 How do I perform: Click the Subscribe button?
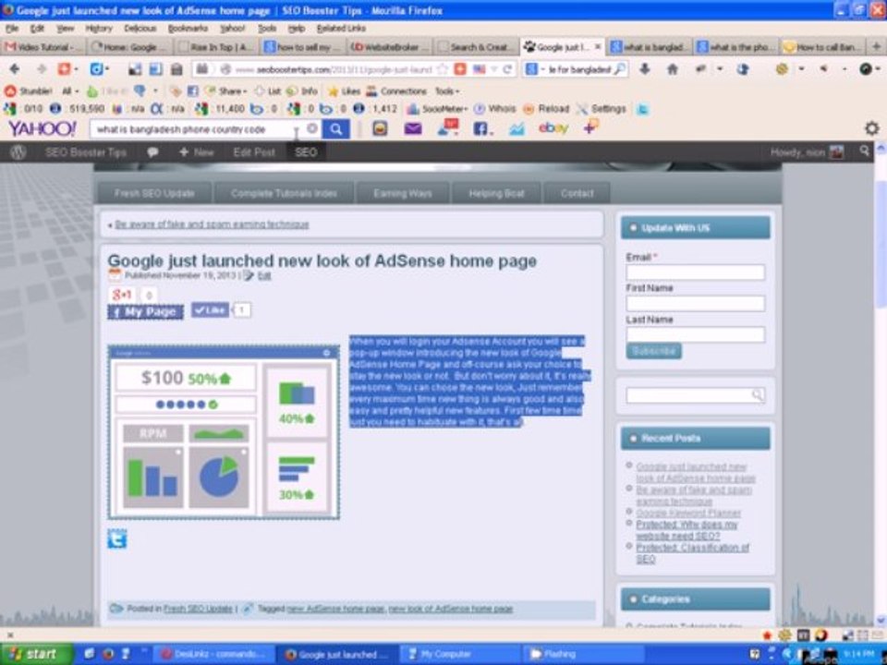coord(653,351)
